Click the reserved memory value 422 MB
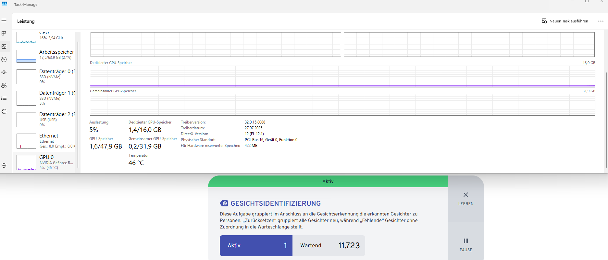The image size is (608, 260). point(251,146)
